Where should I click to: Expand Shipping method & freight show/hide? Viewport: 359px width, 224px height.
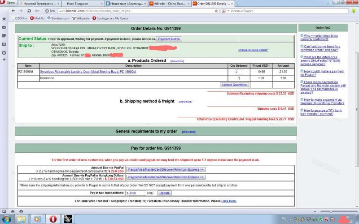pyautogui.click(x=185, y=102)
